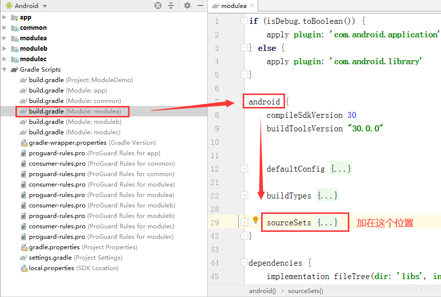The width and height of the screenshot is (441, 297).
Task: Expand the common module node
Action: click(x=4, y=28)
